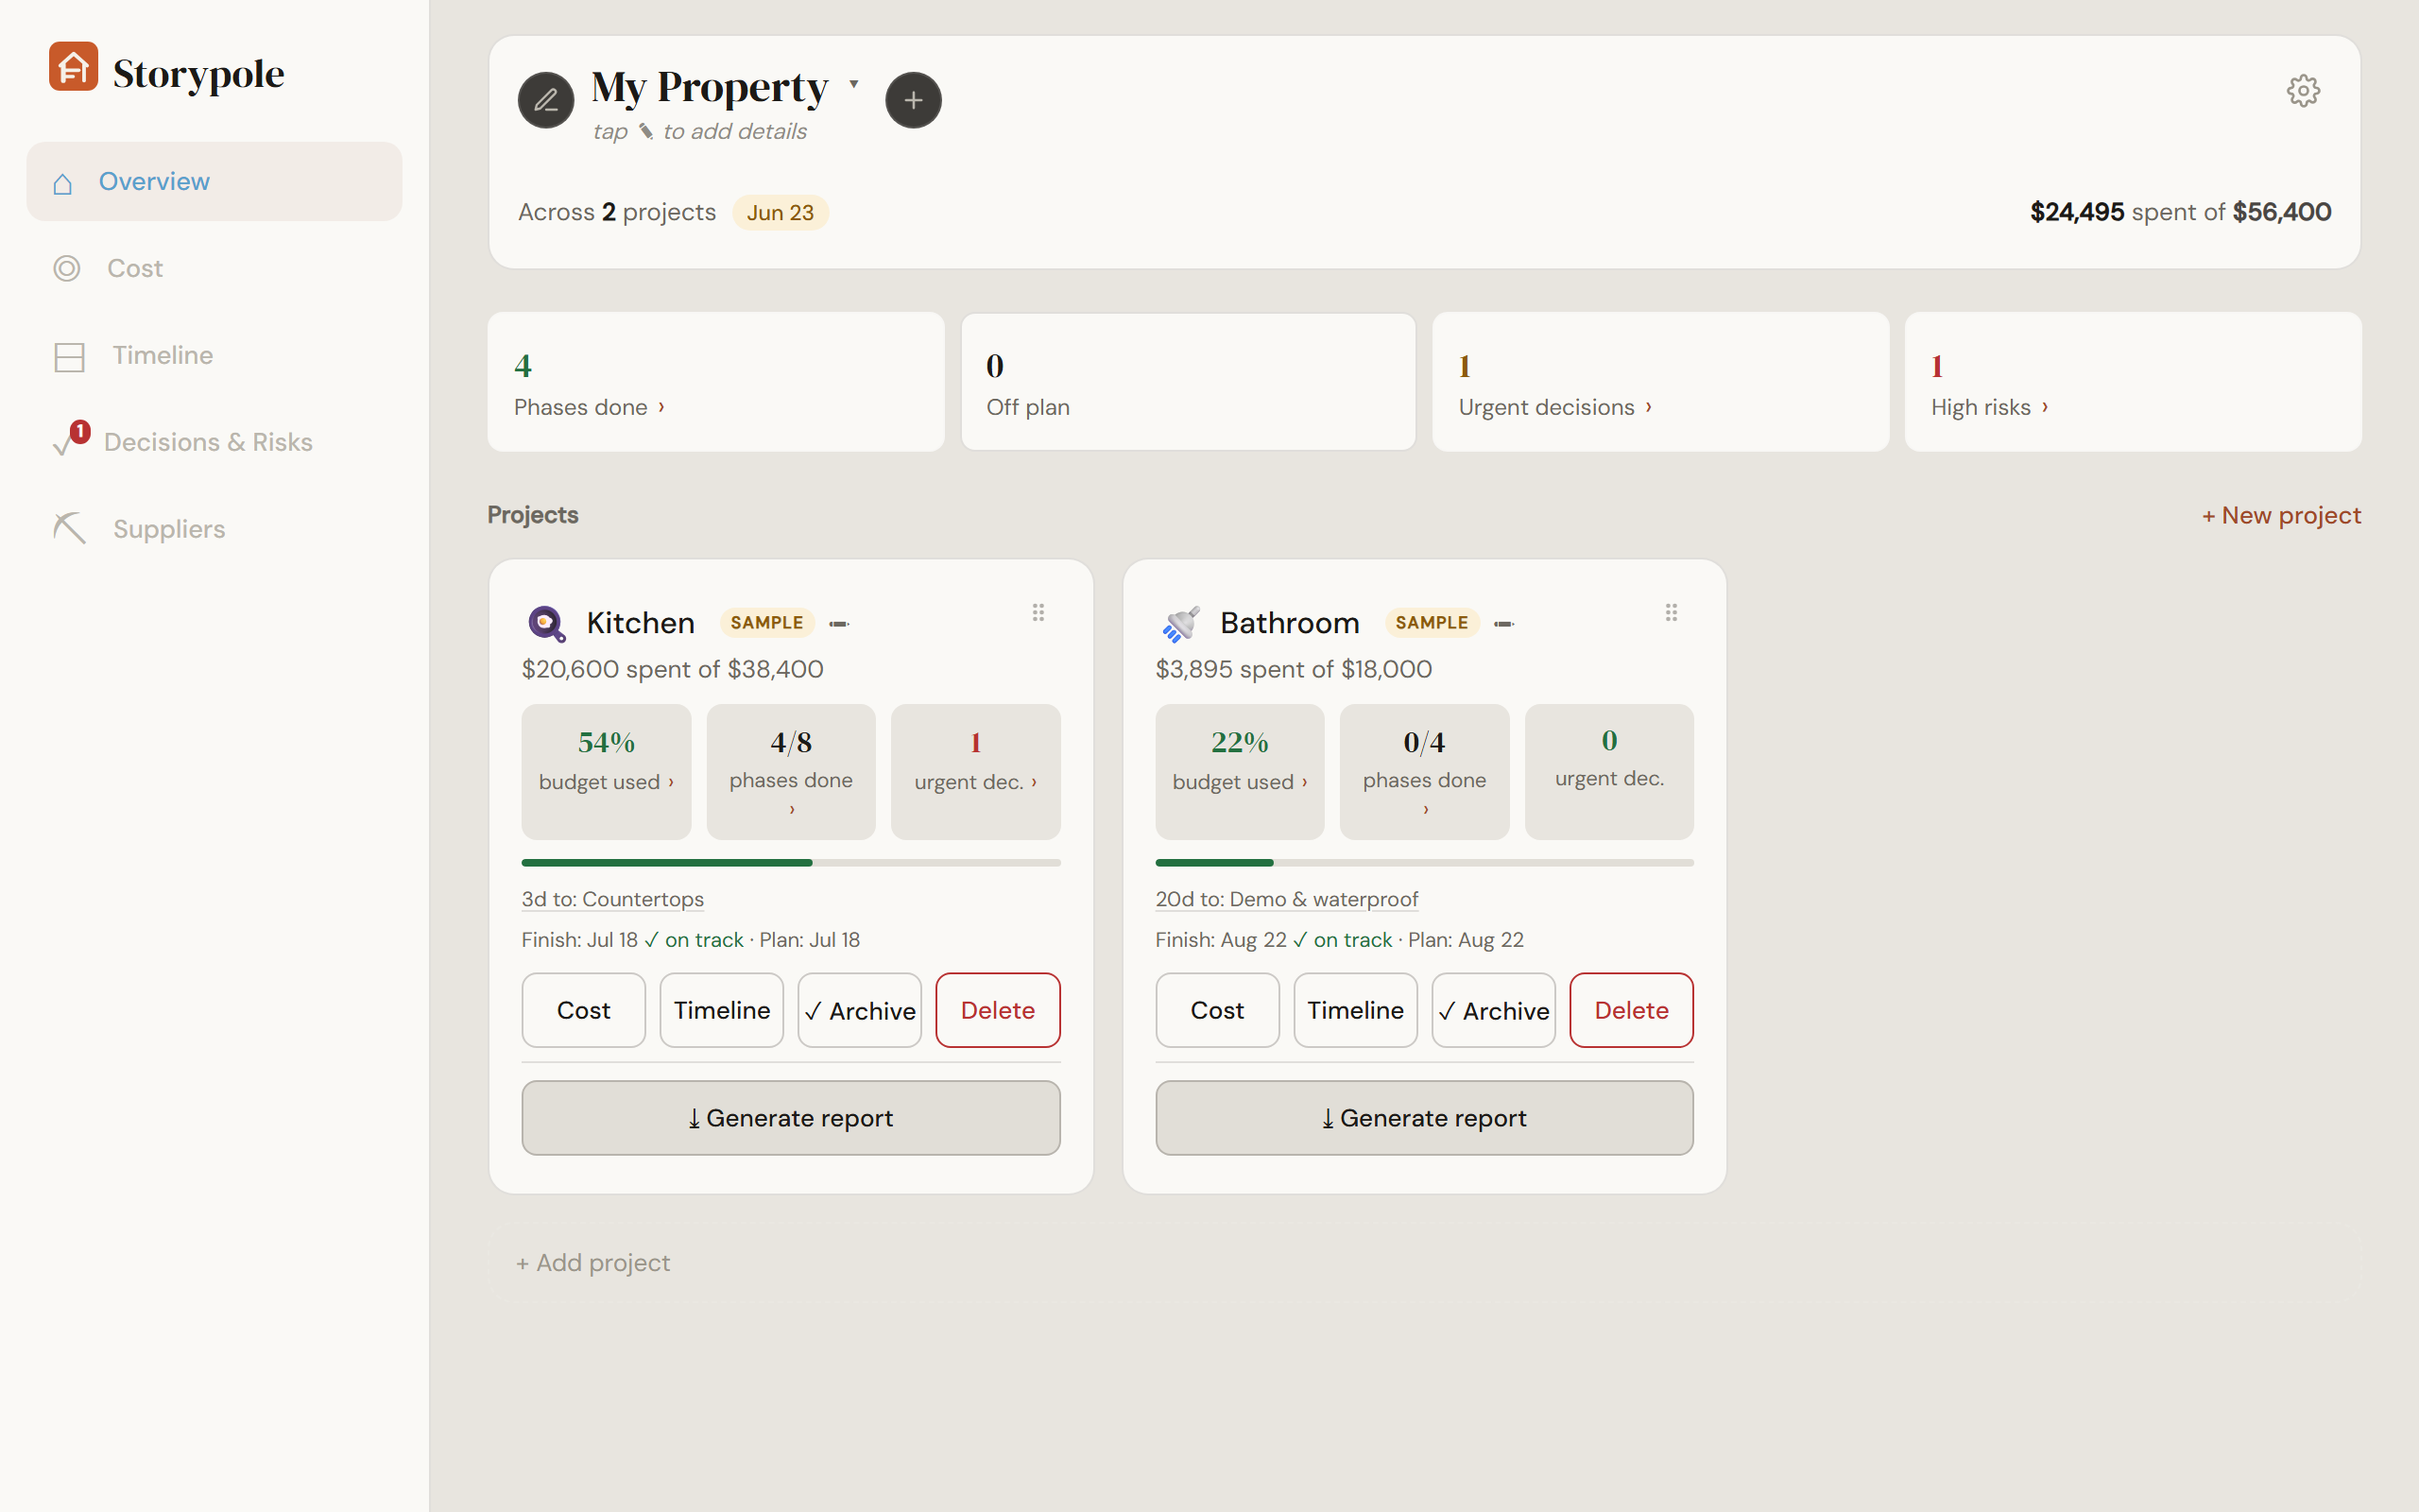
Task: Grab the Kitchen card drag handle
Action: (x=1038, y=613)
